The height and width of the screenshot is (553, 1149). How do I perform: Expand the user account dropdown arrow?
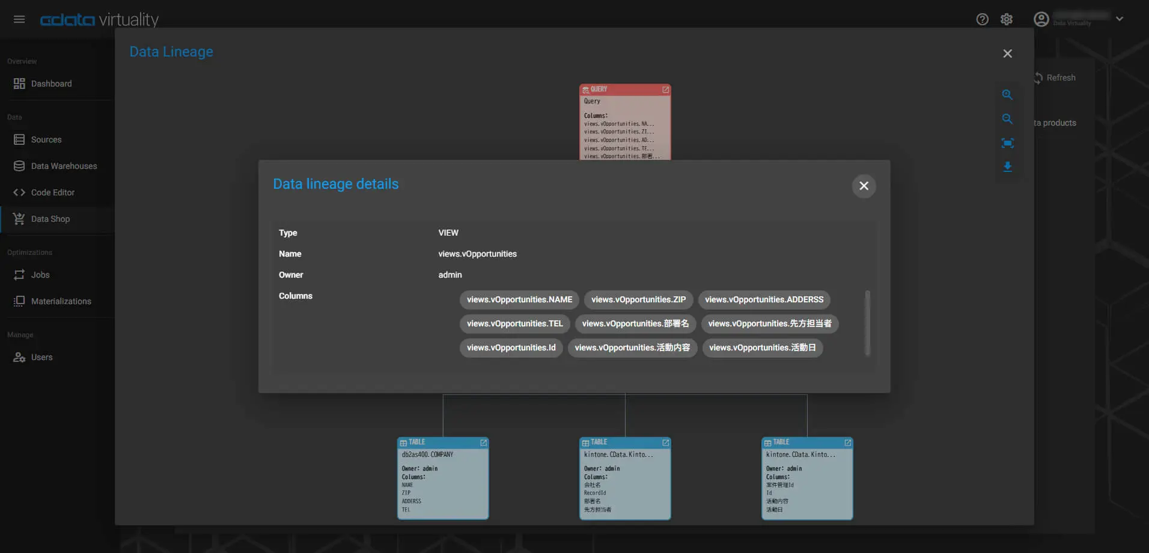tap(1119, 19)
